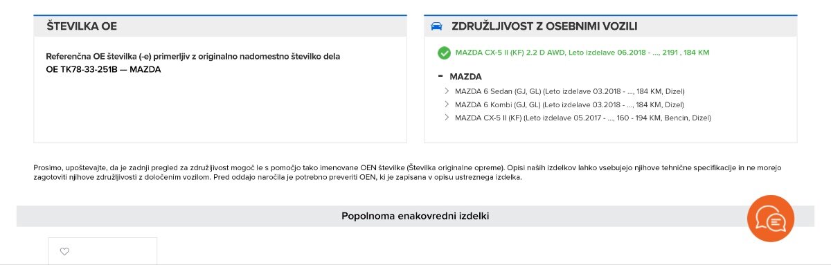Viewport: 831px width, 265px height.
Task: Select the MAZDA CX-5 II 160 - 194 KM entry
Action: click(583, 118)
